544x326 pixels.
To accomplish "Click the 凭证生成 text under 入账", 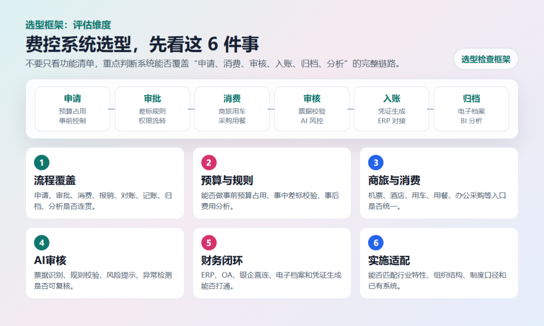I will [392, 111].
